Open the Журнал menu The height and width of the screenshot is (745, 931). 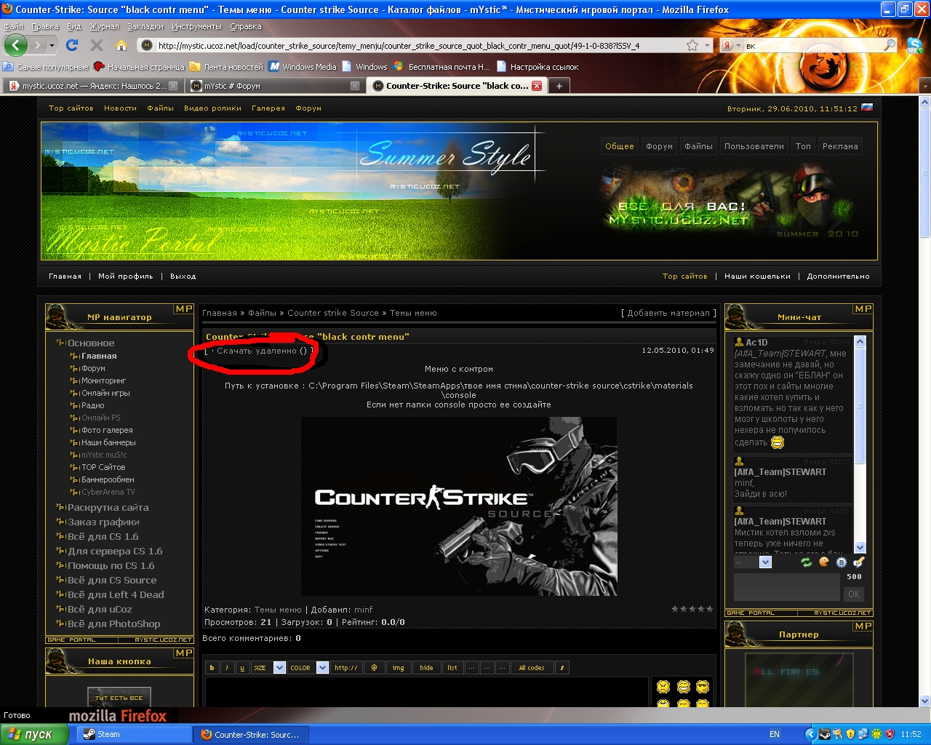coord(104,26)
